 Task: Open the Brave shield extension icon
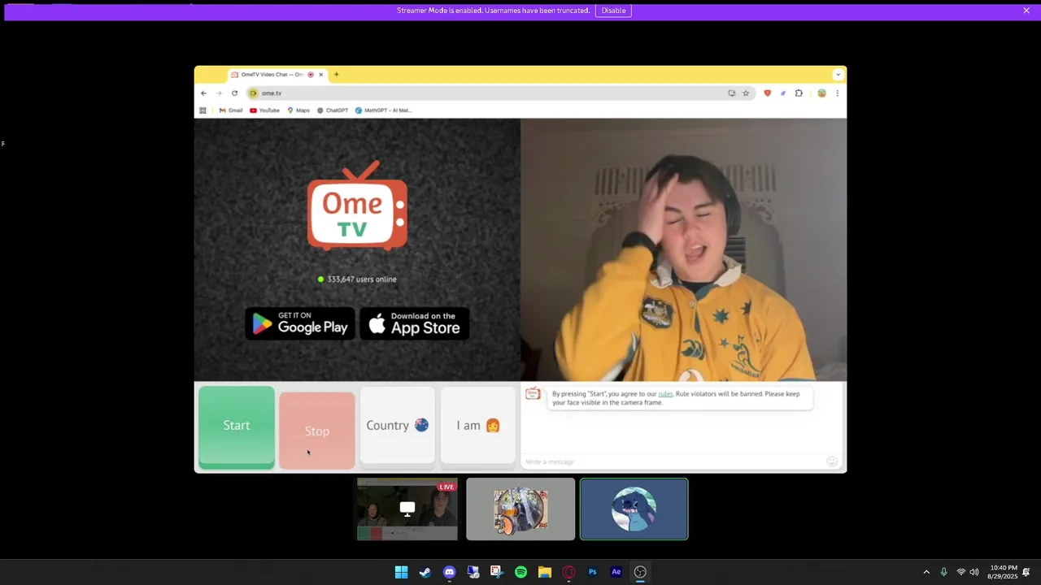[x=767, y=93]
